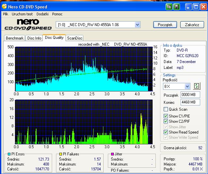
Task: Click the PI Failures total 19704
Action: pos(96,169)
